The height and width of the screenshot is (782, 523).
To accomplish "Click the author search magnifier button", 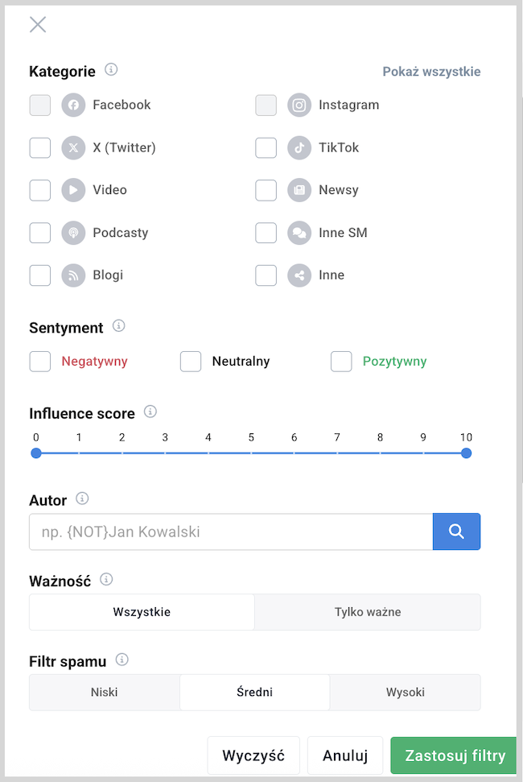I will (456, 532).
